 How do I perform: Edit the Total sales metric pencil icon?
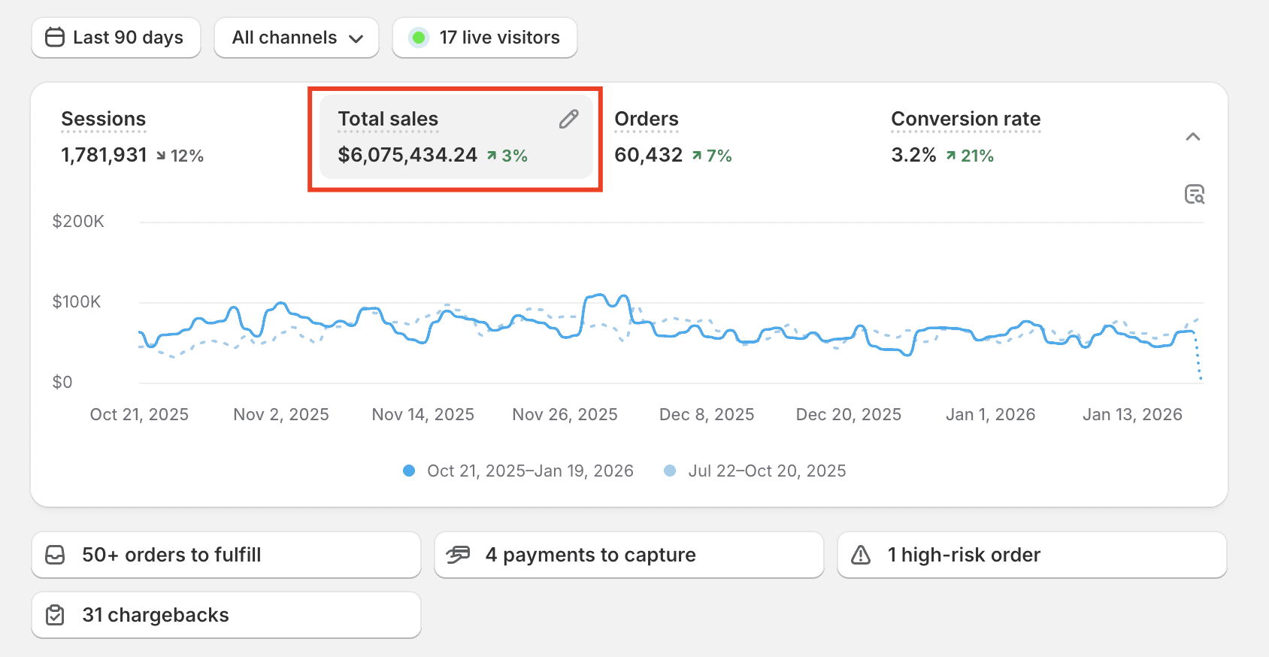(568, 119)
